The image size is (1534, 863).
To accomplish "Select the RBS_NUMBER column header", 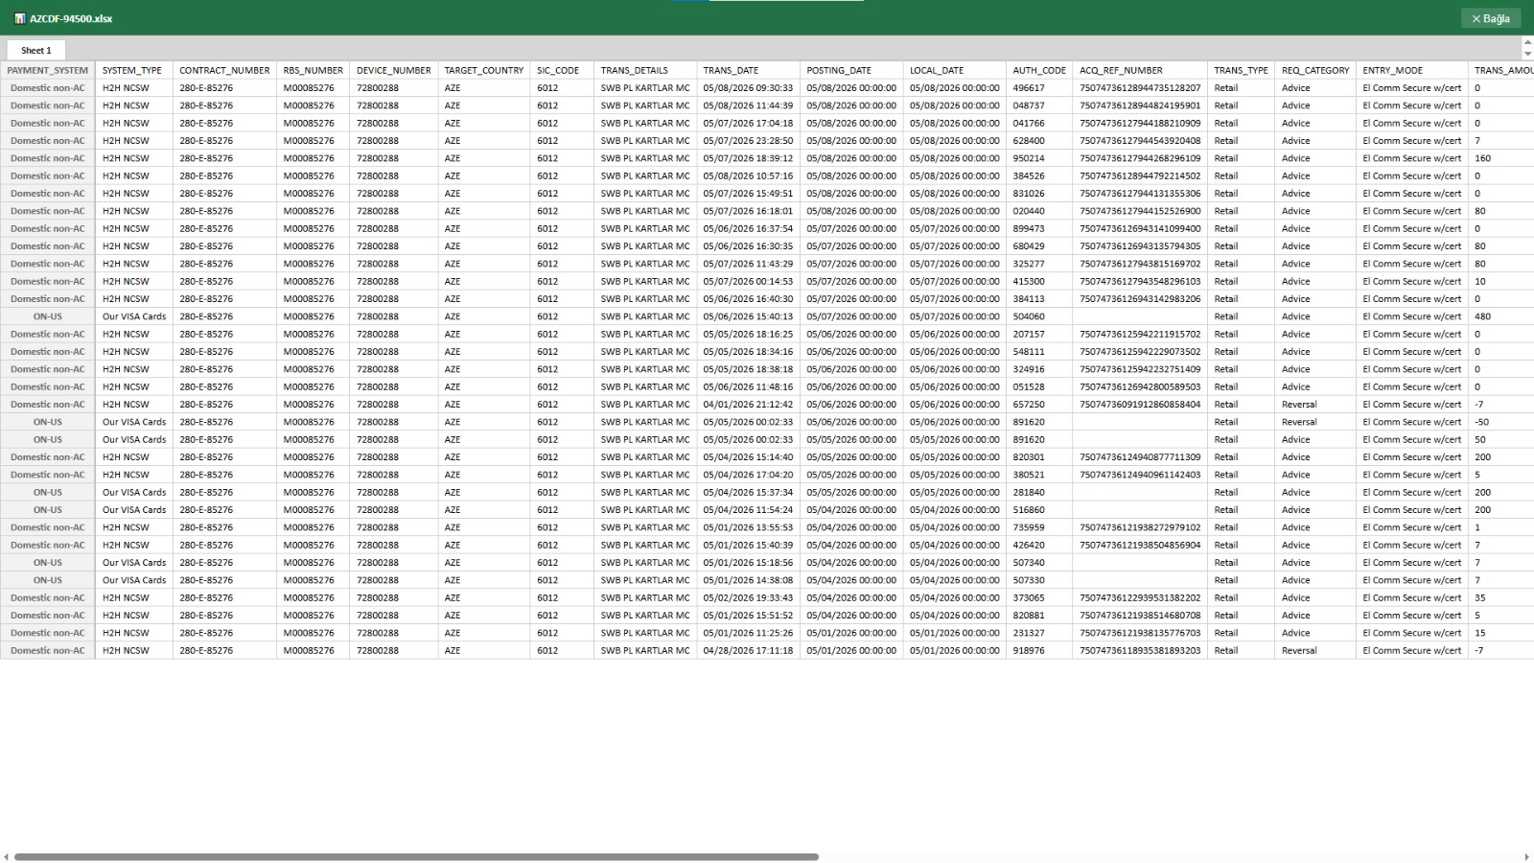I will [x=313, y=70].
